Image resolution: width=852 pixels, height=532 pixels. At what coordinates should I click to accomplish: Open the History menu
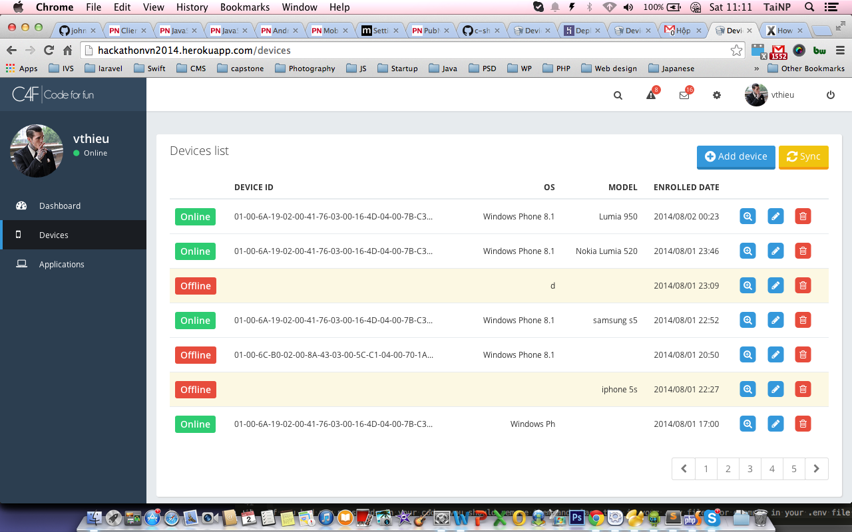point(192,7)
